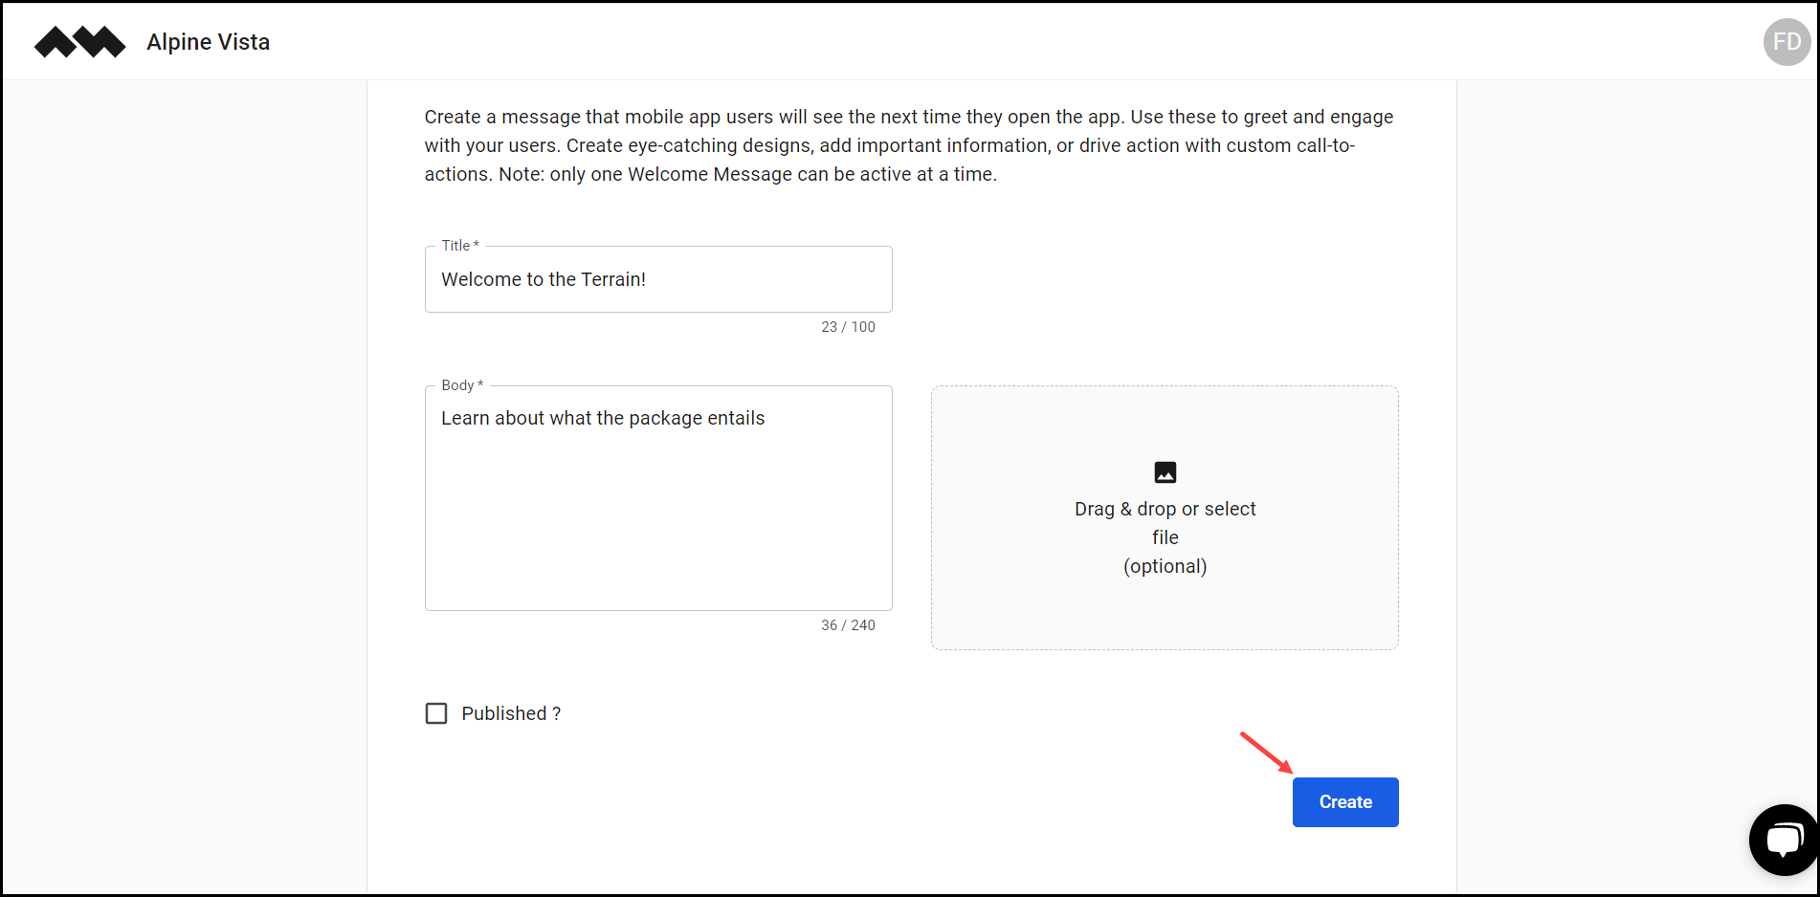Open the chat support bubble

click(1784, 839)
